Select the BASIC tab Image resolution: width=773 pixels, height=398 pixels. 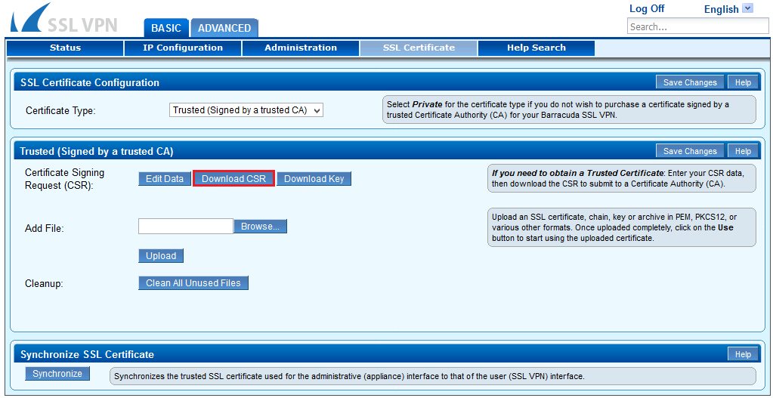tap(165, 28)
